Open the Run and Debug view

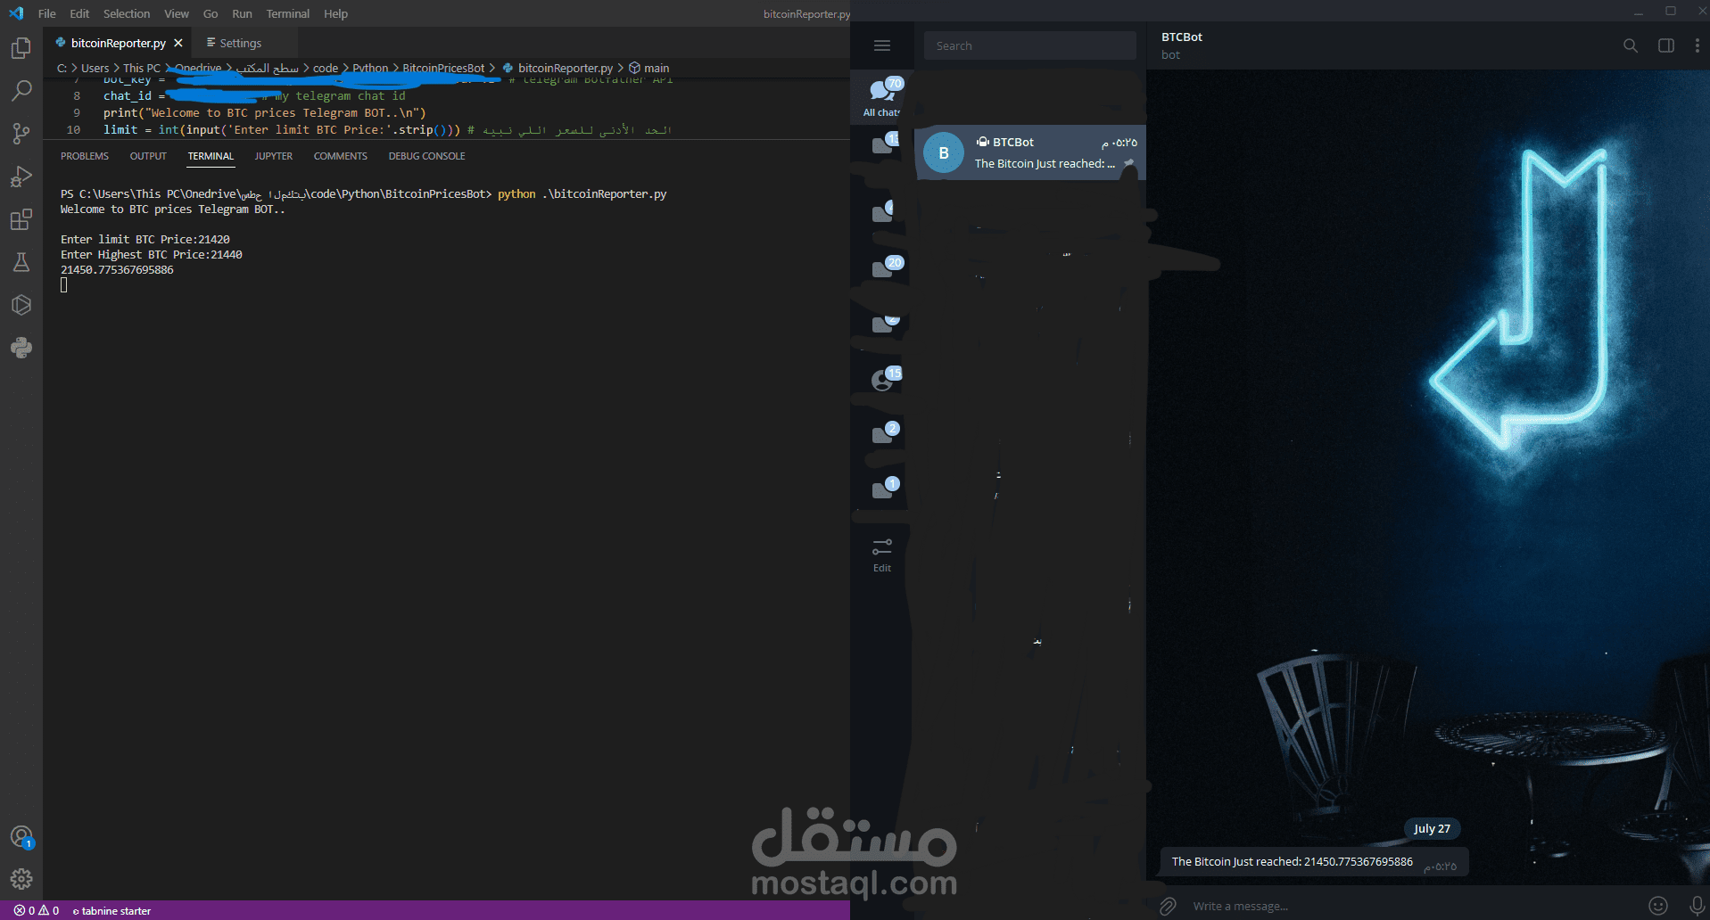[x=21, y=177]
